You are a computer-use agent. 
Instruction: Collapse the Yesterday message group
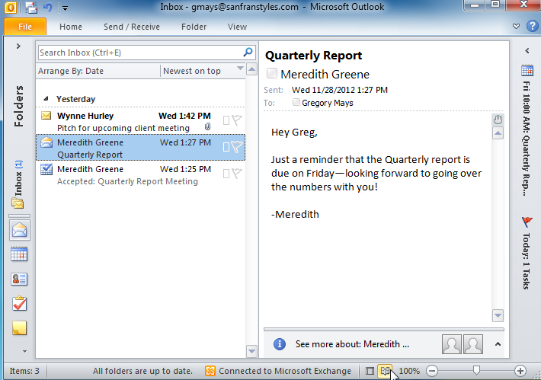point(47,99)
